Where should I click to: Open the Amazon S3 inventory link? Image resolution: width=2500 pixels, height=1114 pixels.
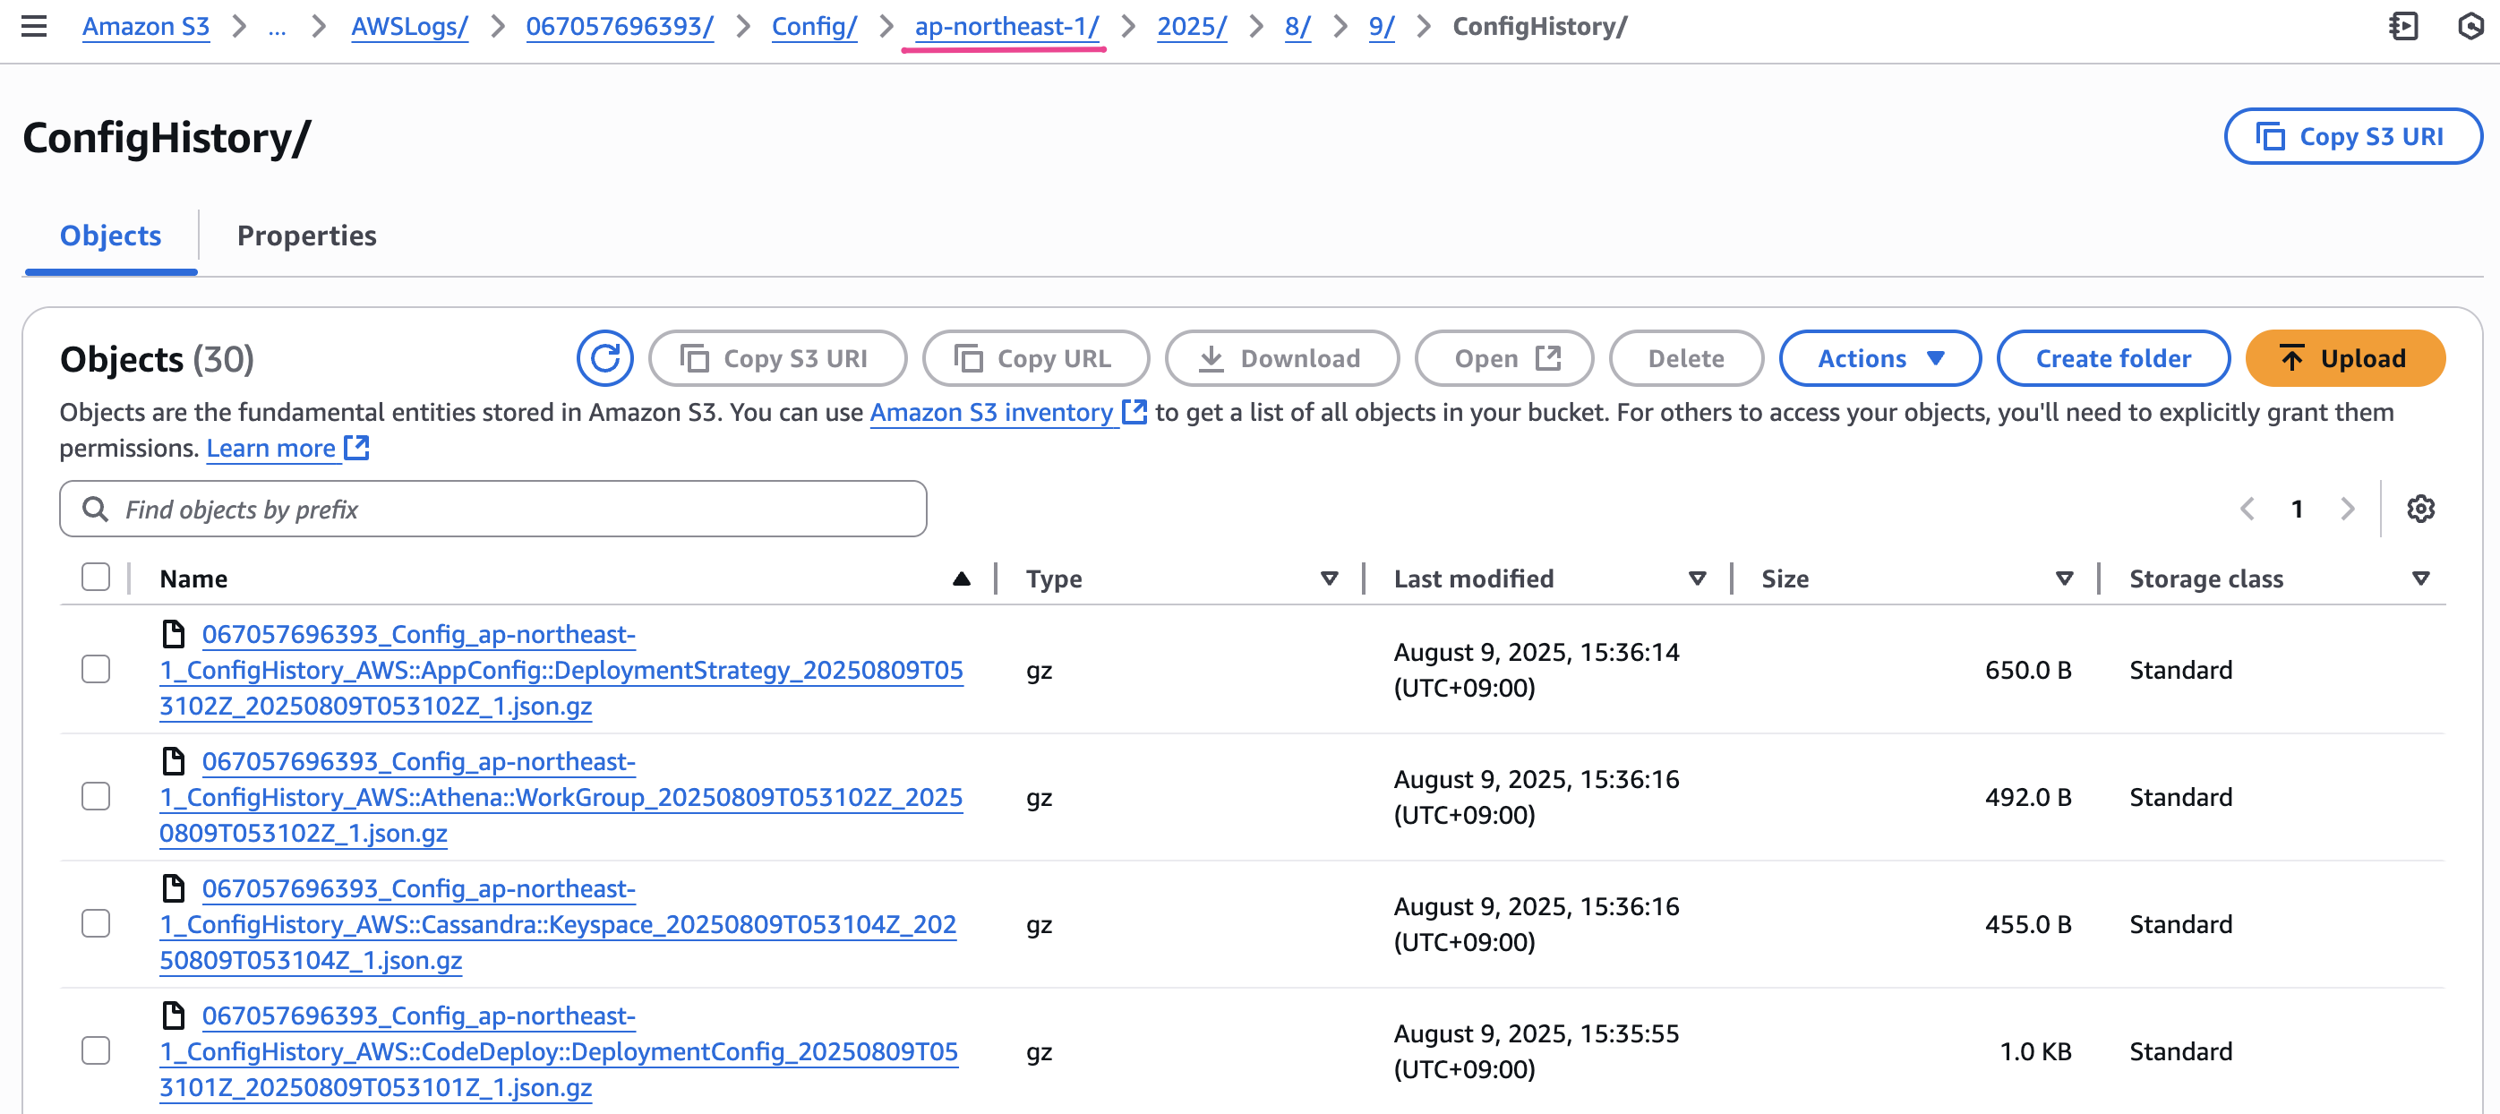point(991,413)
